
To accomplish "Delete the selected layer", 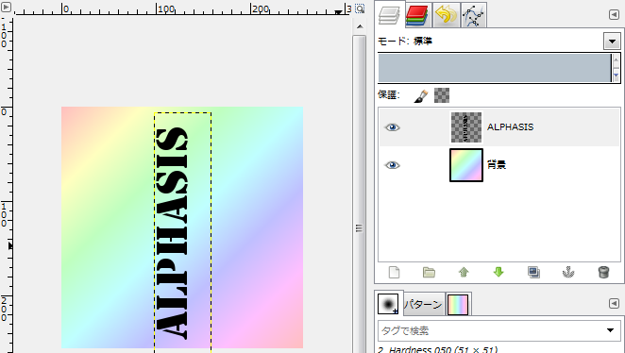I will (603, 273).
